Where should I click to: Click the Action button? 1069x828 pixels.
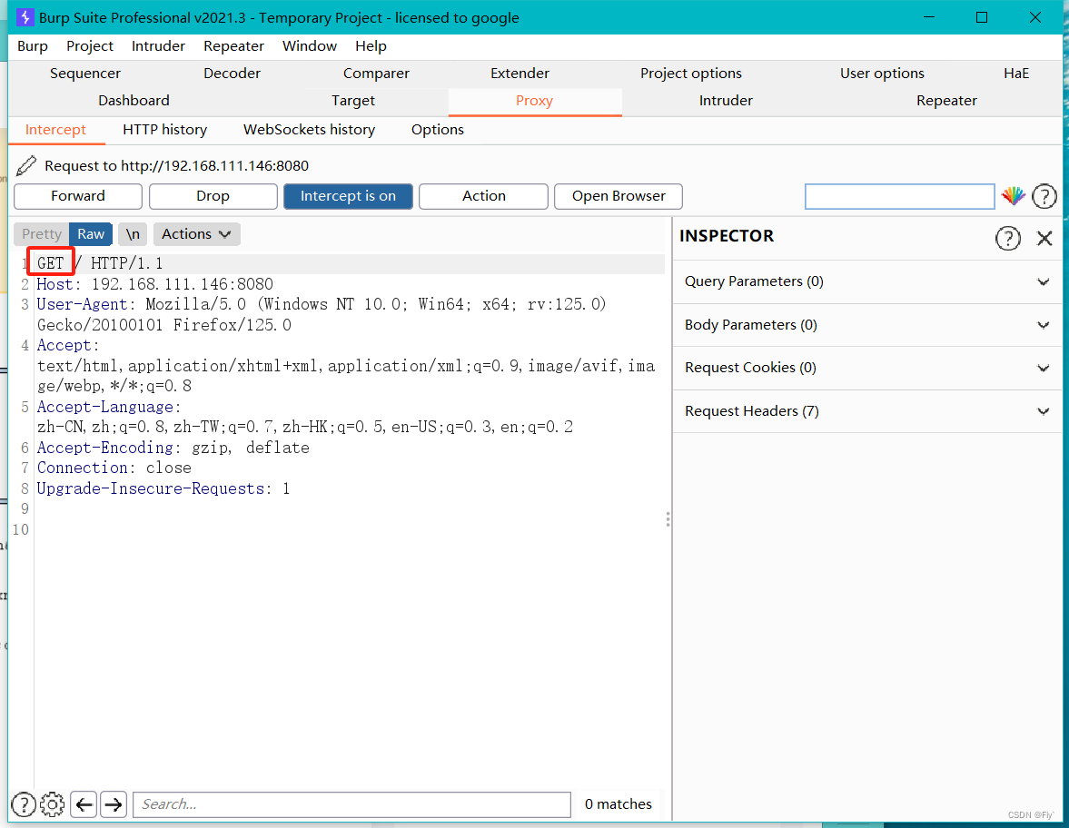pyautogui.click(x=483, y=196)
